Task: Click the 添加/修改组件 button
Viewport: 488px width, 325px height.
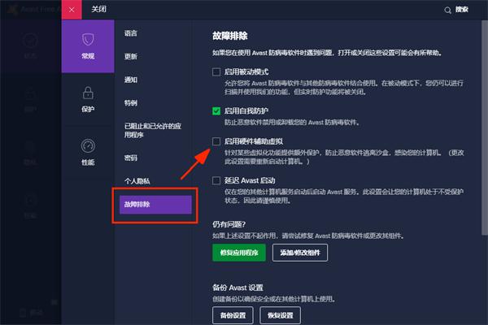Action: pos(305,253)
